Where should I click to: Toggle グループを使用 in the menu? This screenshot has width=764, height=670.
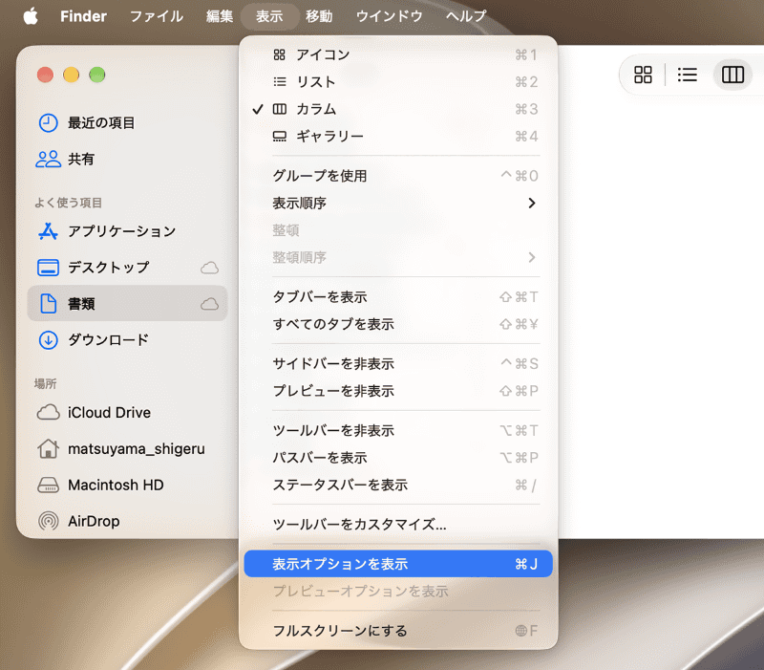tap(398, 176)
